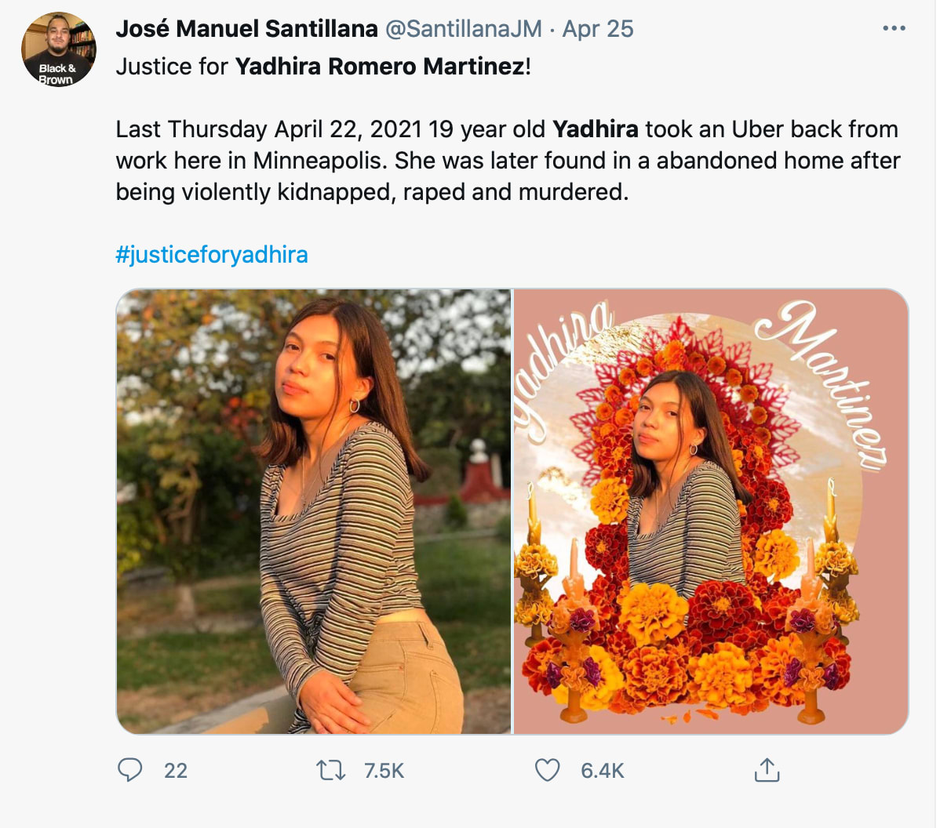Open the share upload arrow icon
Screen dimensions: 940x828
pyautogui.click(x=767, y=771)
